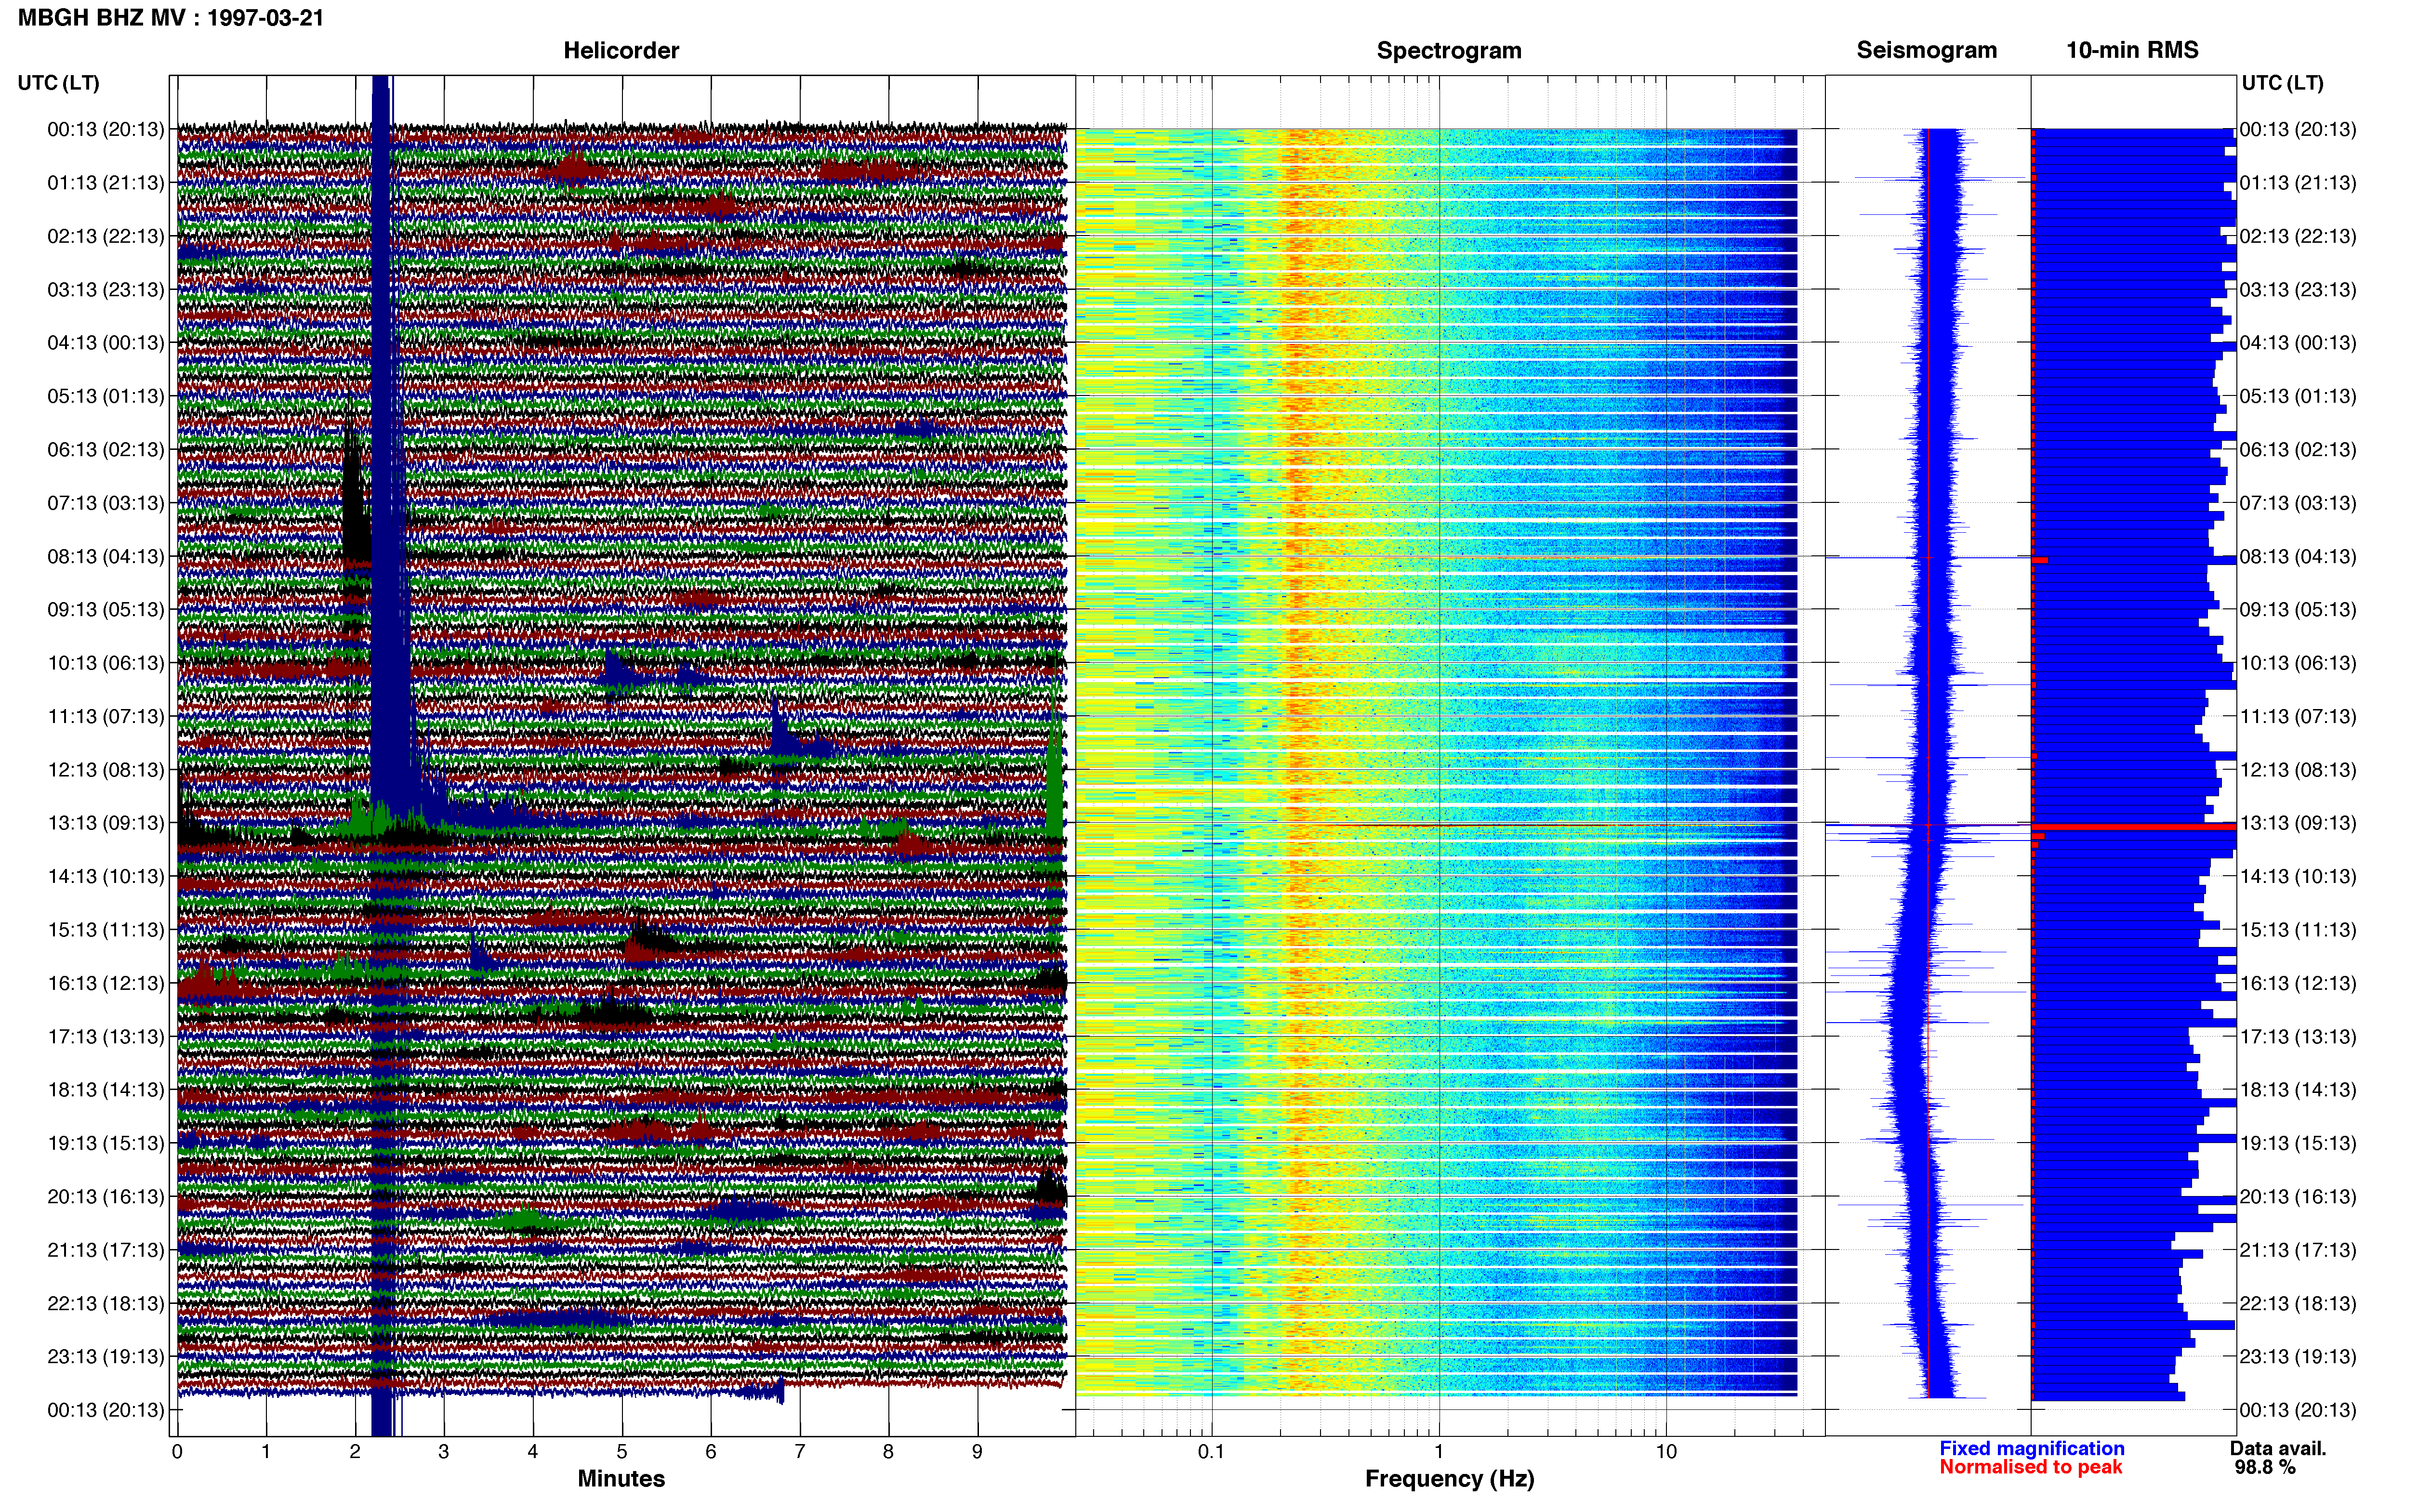Click the 'Frequency (Hz)' axis label
Viewport: 2418px width, 1512px height.
pos(1449,1479)
